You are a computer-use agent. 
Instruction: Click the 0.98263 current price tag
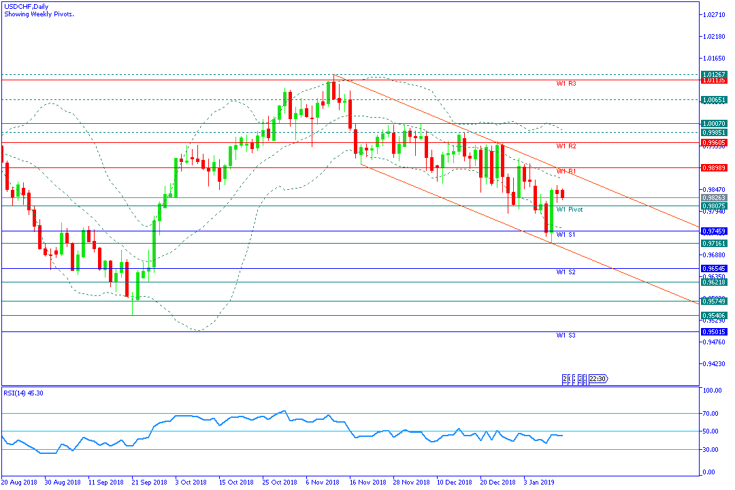click(x=714, y=198)
